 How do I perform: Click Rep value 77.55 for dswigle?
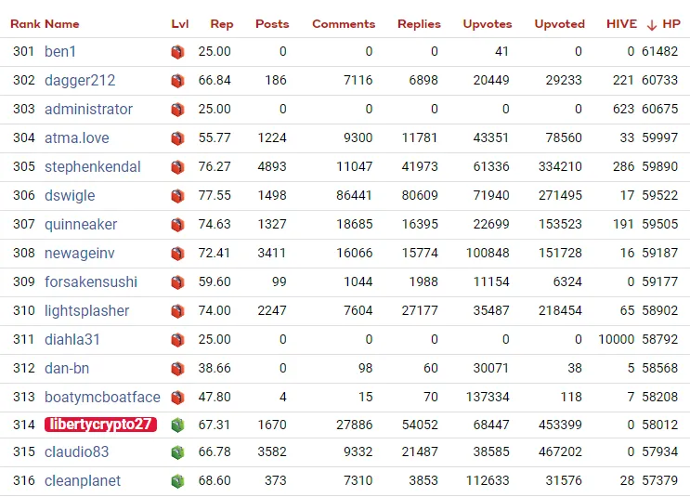pos(215,195)
